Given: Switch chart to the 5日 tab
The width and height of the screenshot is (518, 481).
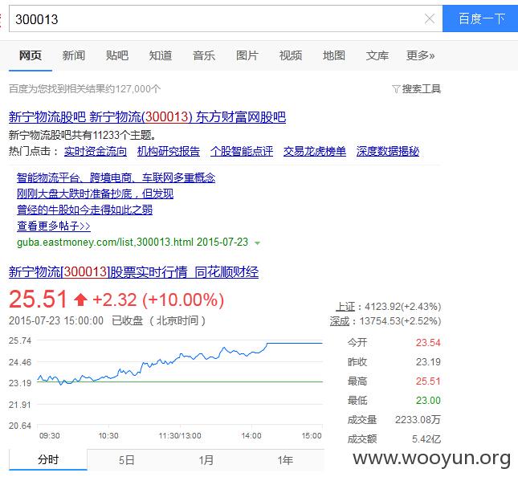Looking at the screenshot, I should pyautogui.click(x=127, y=460).
